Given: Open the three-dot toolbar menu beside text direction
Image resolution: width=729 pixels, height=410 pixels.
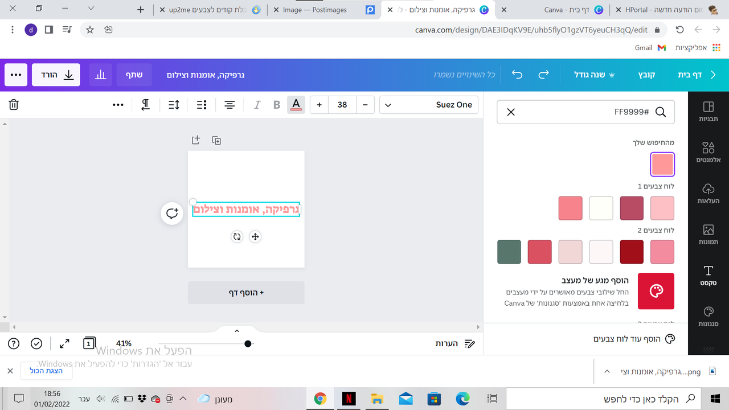Looking at the screenshot, I should (118, 105).
